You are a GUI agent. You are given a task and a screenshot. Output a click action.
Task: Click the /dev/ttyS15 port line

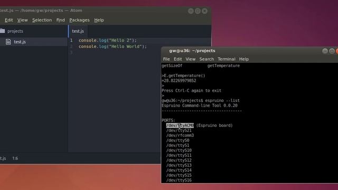[x=179, y=175]
